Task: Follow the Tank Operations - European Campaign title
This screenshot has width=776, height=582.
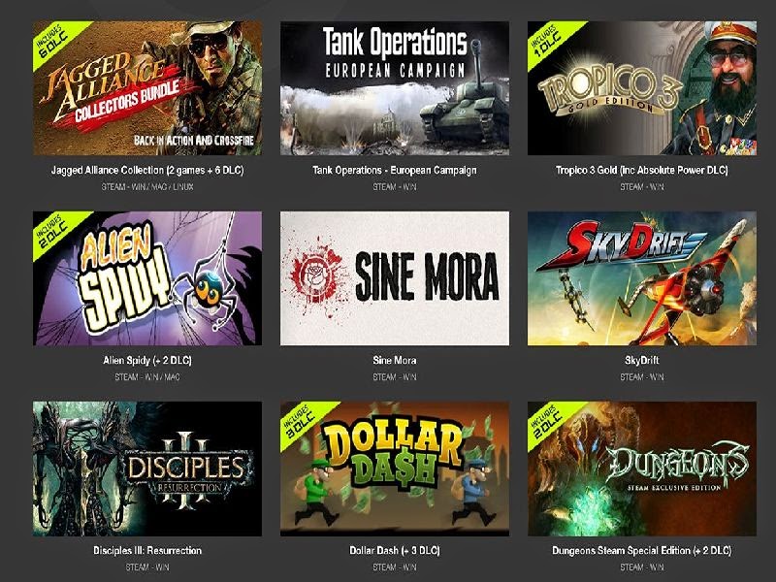Action: click(395, 171)
